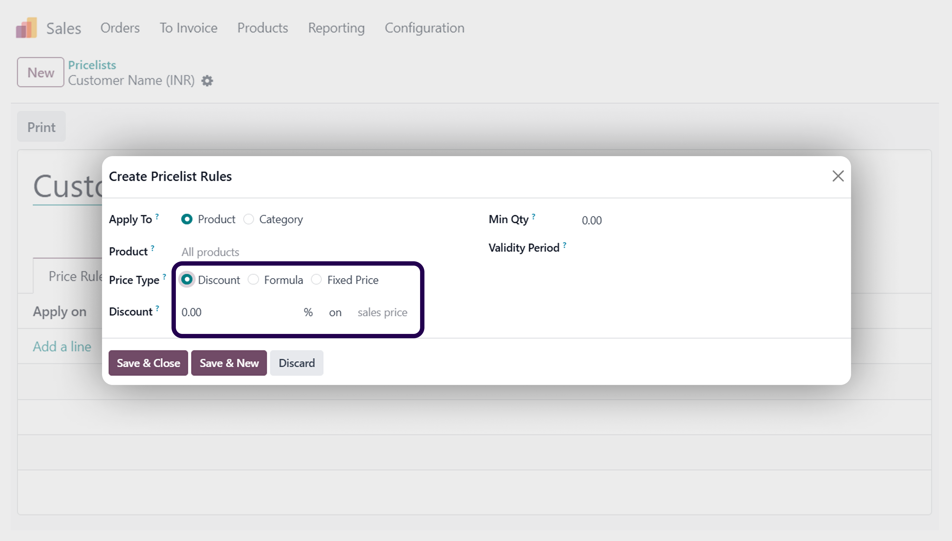
Task: Open the gear actions menu beside Customer Name
Action: tap(207, 80)
